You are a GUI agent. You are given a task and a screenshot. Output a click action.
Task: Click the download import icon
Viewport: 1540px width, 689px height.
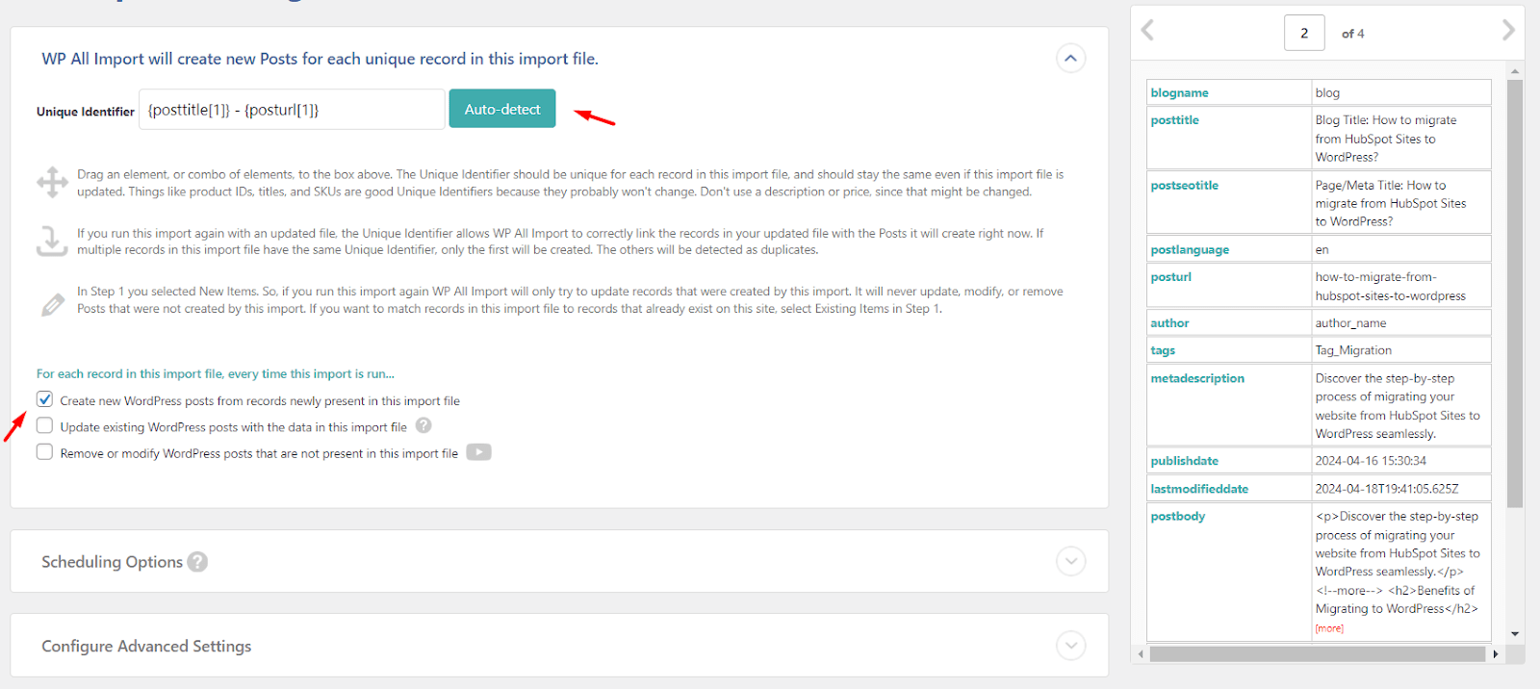tap(52, 241)
